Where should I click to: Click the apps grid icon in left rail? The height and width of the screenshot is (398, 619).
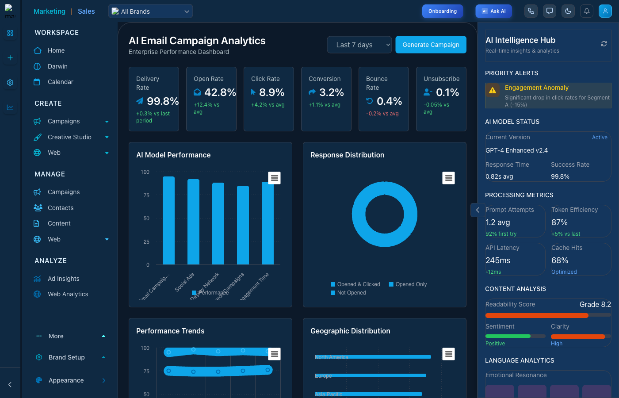10,33
